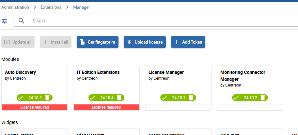Click the upload arrow icon in Upload license
This screenshot has width=298, height=135.
click(x=129, y=42)
